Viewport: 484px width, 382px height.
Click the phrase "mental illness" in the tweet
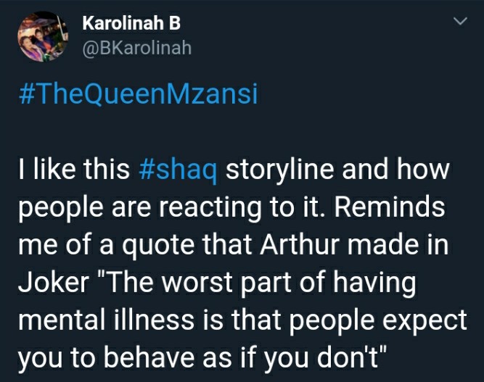[x=106, y=320]
